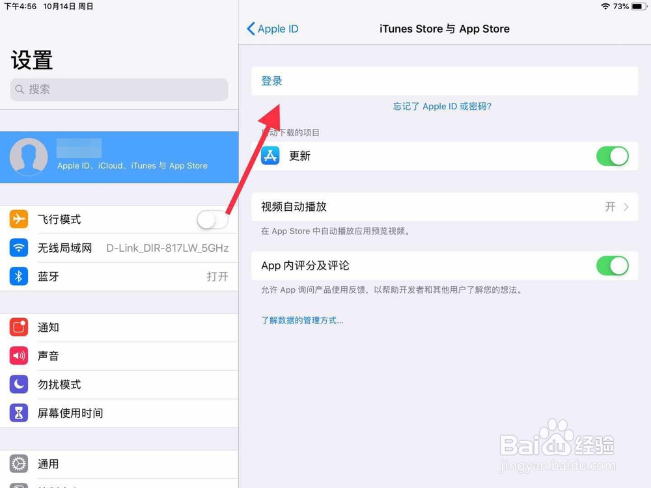Tap the 登录 sign-in button
Image resolution: width=651 pixels, height=488 pixels.
pos(445,81)
